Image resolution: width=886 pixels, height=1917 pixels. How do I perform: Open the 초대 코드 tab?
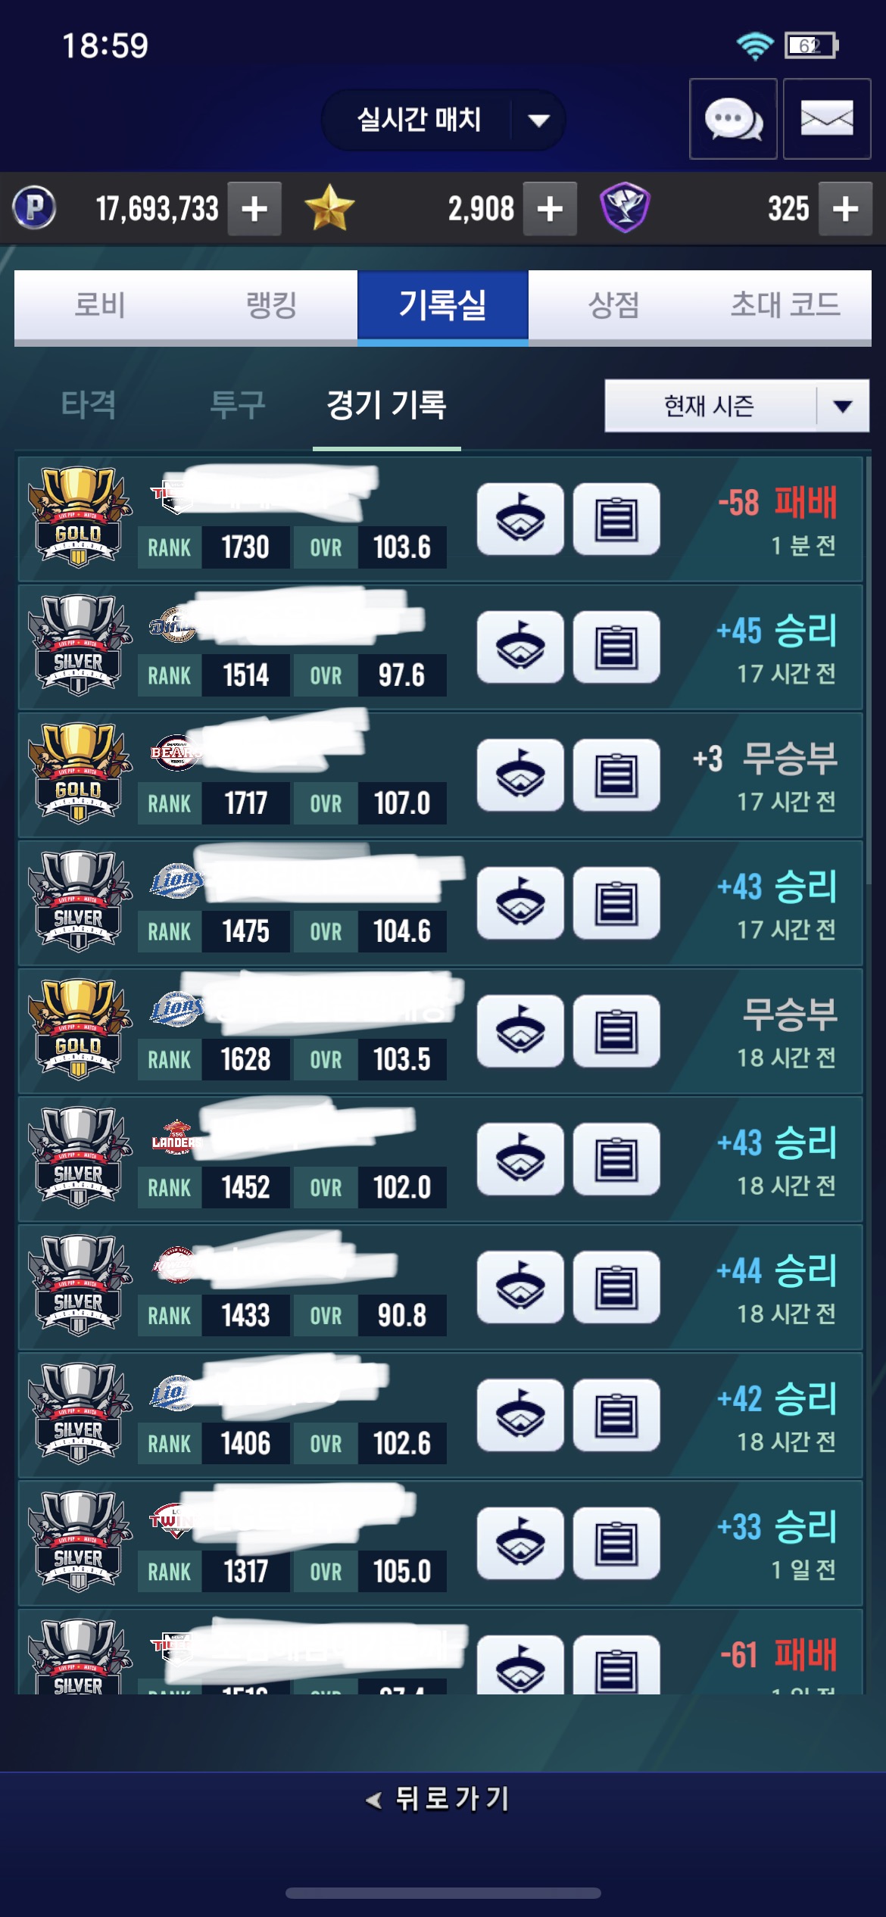coord(785,305)
